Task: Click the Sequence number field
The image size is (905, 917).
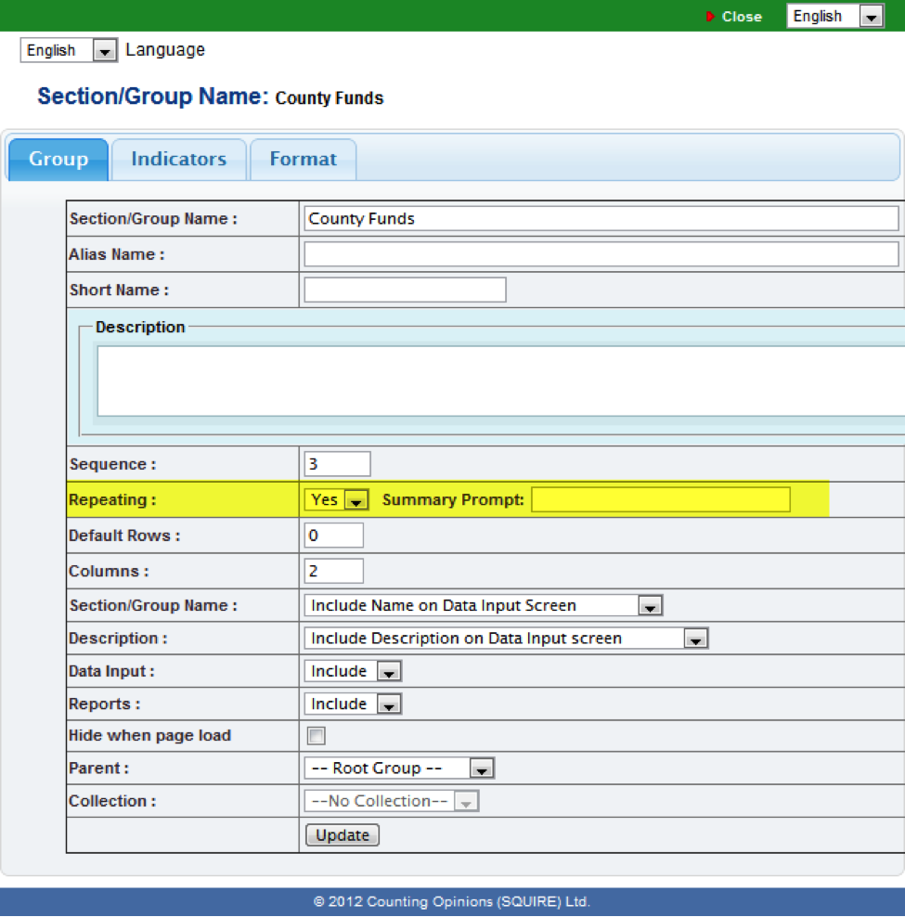Action: [x=337, y=464]
